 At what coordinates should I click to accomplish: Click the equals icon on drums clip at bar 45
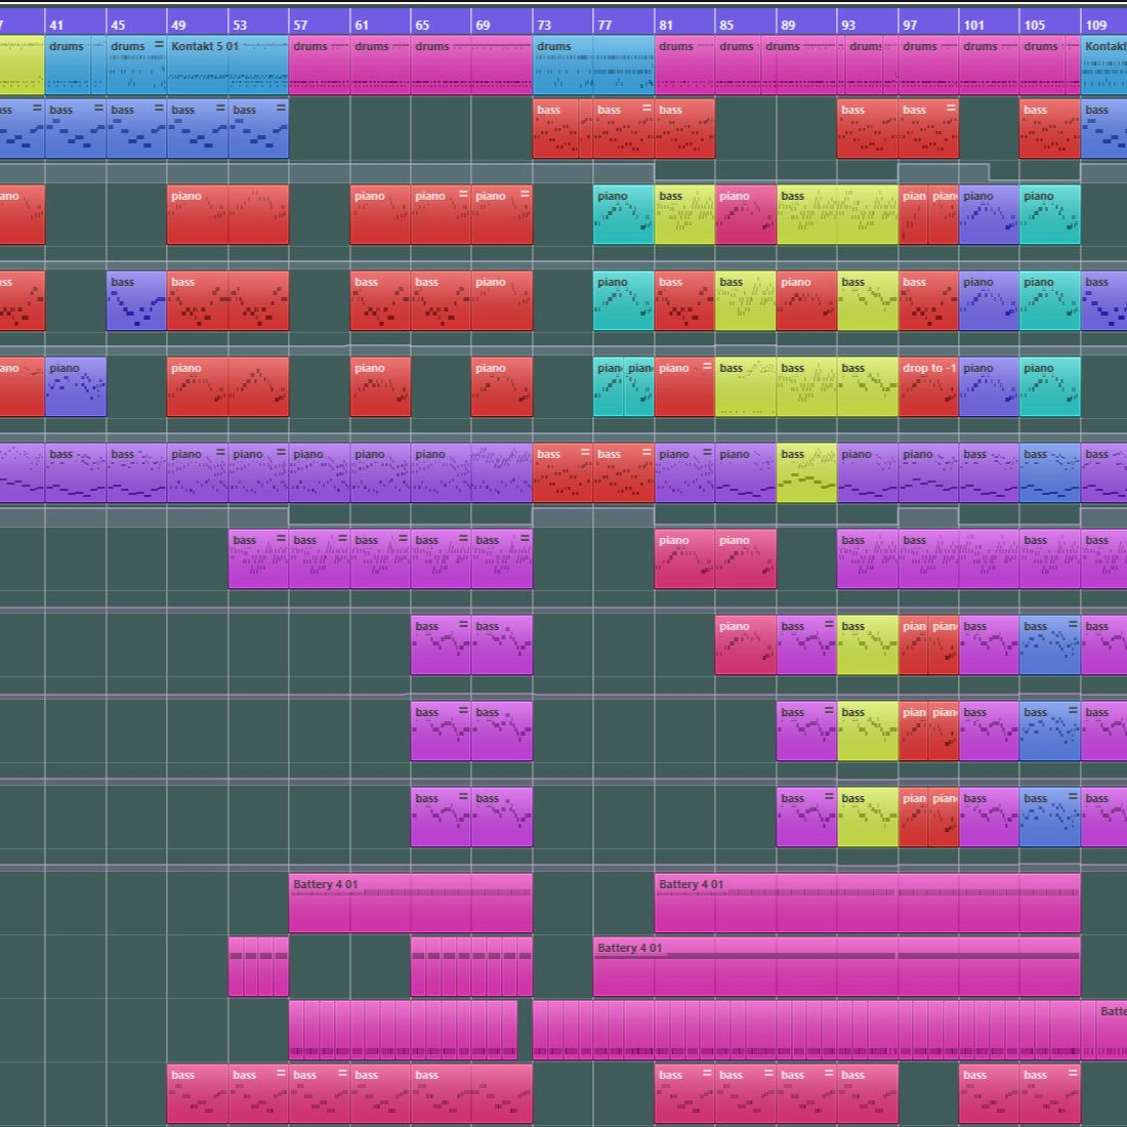pos(159,45)
